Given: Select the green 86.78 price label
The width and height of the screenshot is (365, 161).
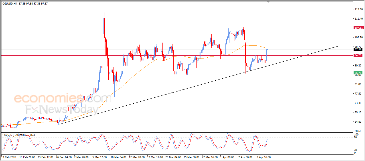Looking at the screenshot, I should coord(358,73).
